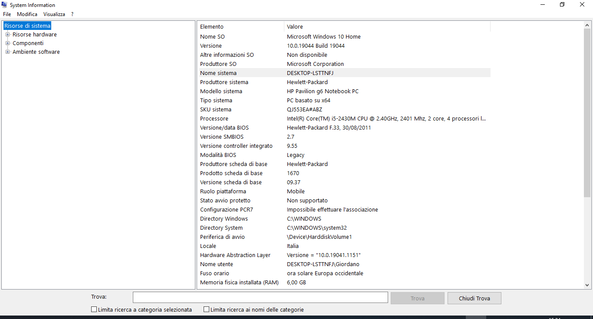
Task: Restore down the System Information window
Action: point(562,5)
